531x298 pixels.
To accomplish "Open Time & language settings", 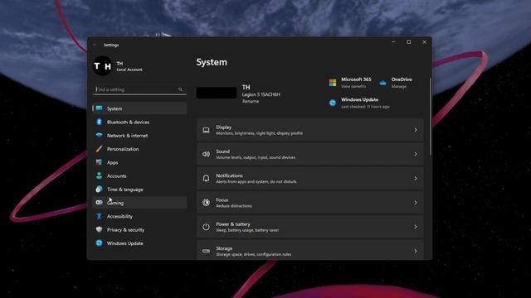I will pyautogui.click(x=139, y=190).
